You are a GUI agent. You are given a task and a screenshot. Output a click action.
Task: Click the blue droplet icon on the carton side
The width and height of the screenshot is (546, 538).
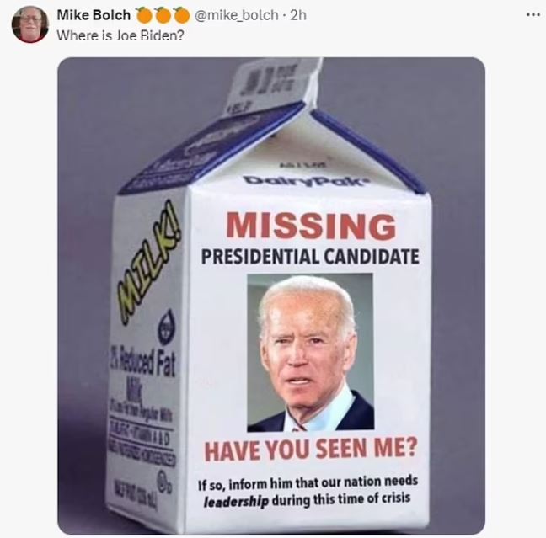167,326
